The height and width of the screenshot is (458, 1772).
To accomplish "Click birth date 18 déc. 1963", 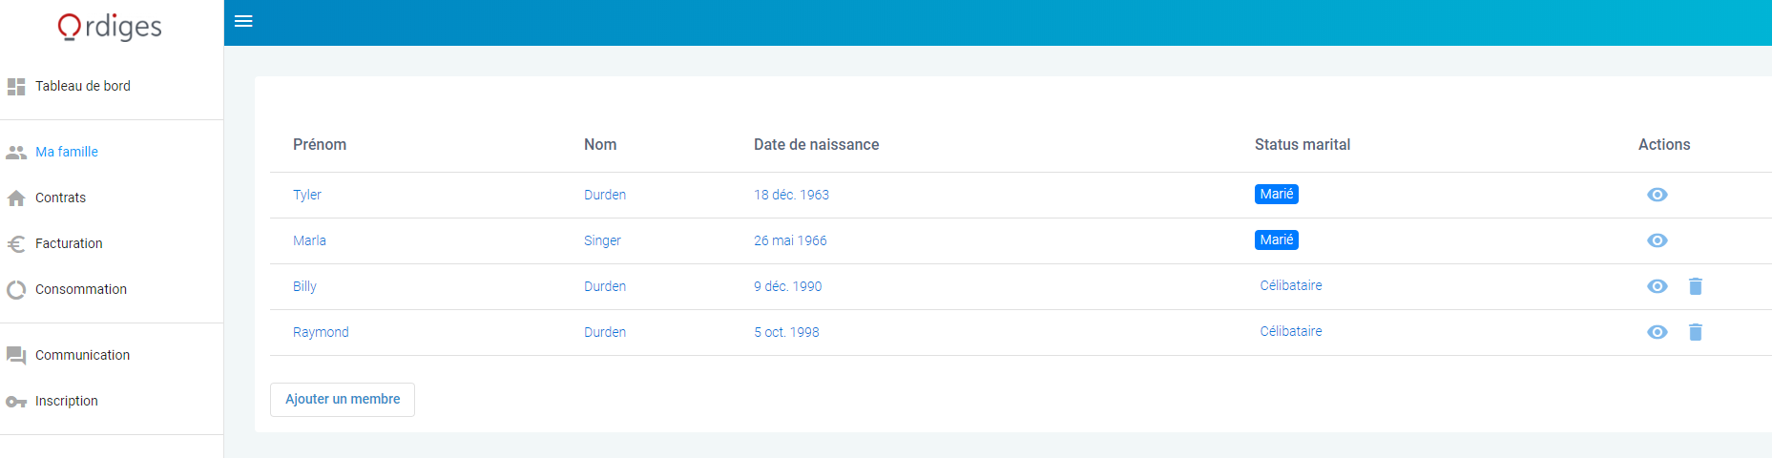I will (791, 195).
